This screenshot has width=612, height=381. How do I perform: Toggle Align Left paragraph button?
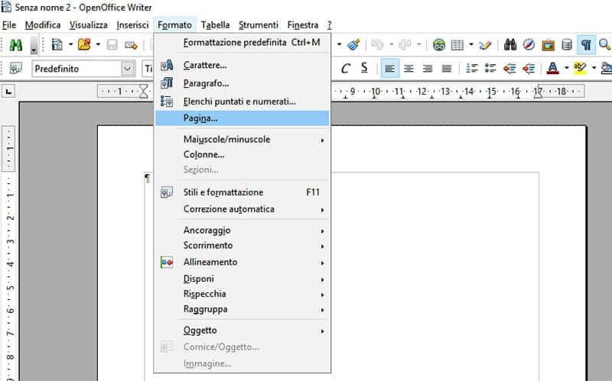point(389,69)
